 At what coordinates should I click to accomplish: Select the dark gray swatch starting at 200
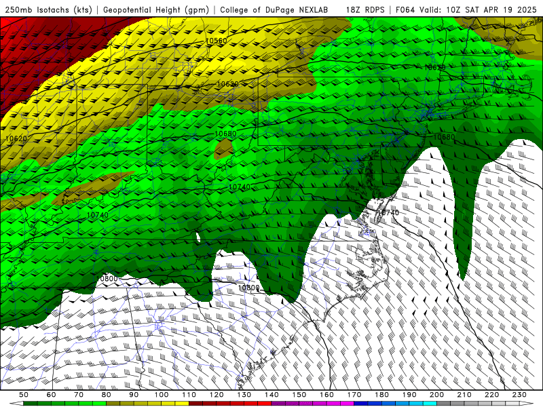[x=444, y=404]
